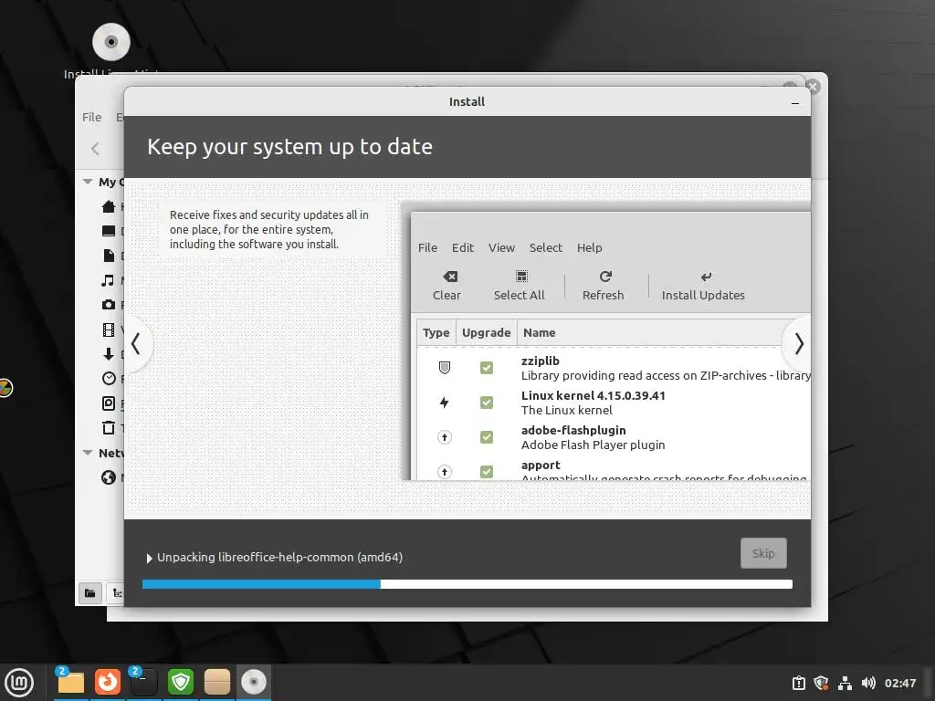Click the Type column header
The width and height of the screenshot is (935, 701).
coord(436,332)
